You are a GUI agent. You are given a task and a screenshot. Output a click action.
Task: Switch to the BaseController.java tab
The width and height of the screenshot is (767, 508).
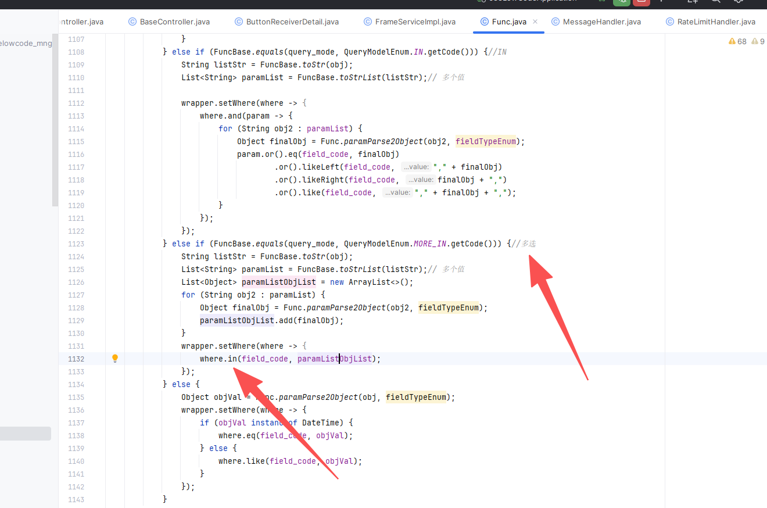174,22
